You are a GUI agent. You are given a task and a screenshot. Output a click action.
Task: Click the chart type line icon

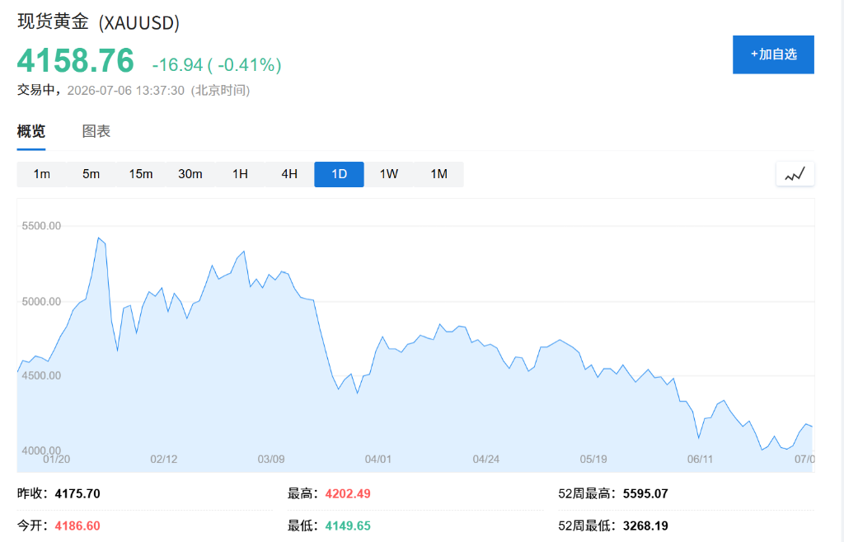[795, 174]
